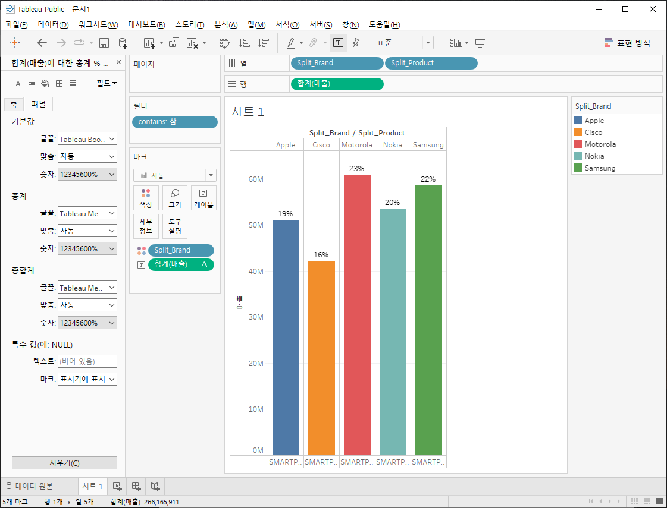
Task: Add new worksheet tab icon
Action: 117,487
